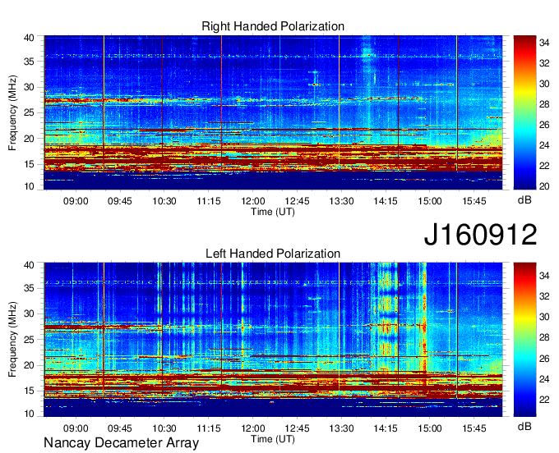Click the "Right Handed Polarization" plot title
The image size is (559, 453).
click(273, 26)
